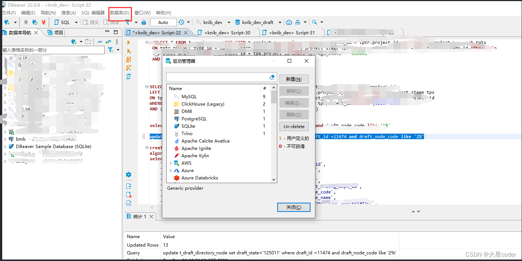Execute statement in new tab icon
The image size is (522, 261).
(x=129, y=51)
